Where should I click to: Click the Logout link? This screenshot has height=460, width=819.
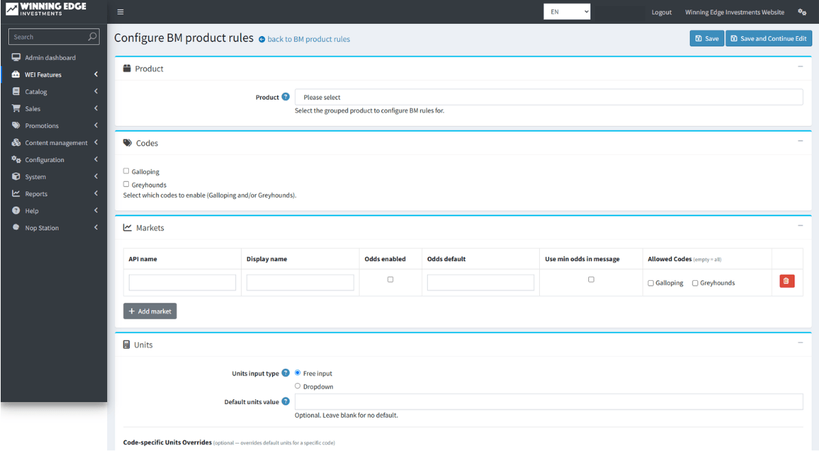661,12
